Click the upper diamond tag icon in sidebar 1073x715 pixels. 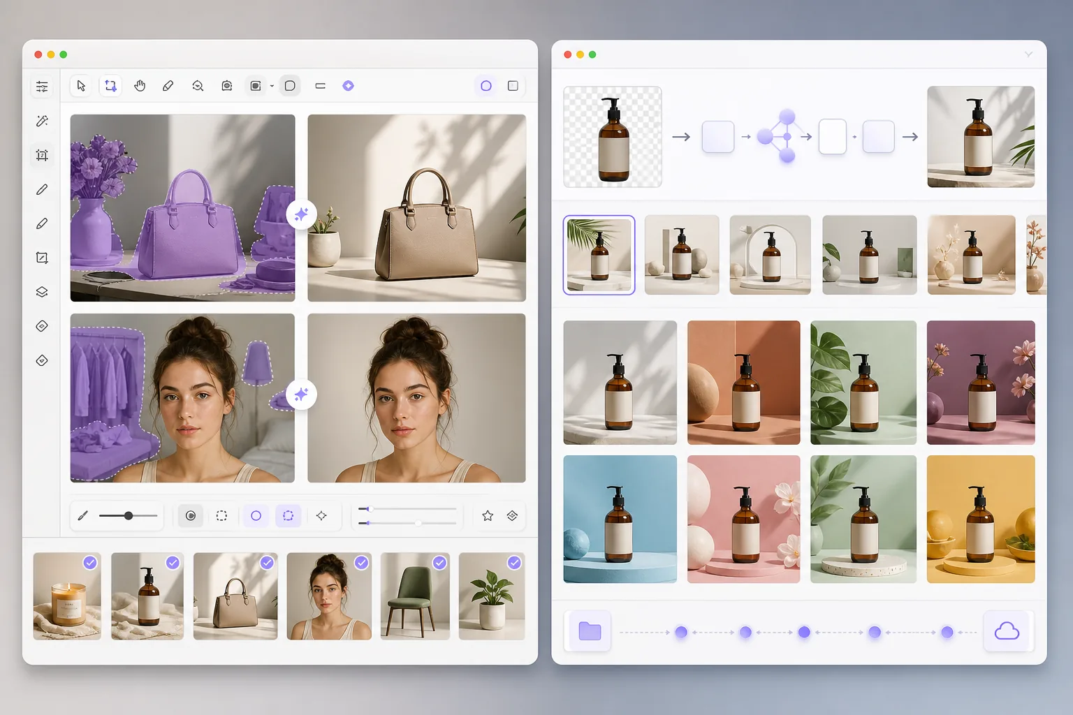point(42,326)
